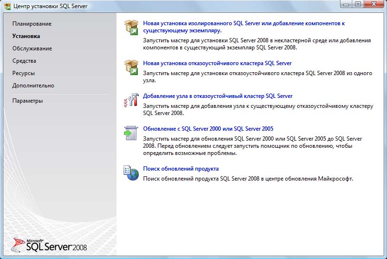Switch to the Ресурсы section
Screen dimensions: 387x259
click(x=23, y=73)
